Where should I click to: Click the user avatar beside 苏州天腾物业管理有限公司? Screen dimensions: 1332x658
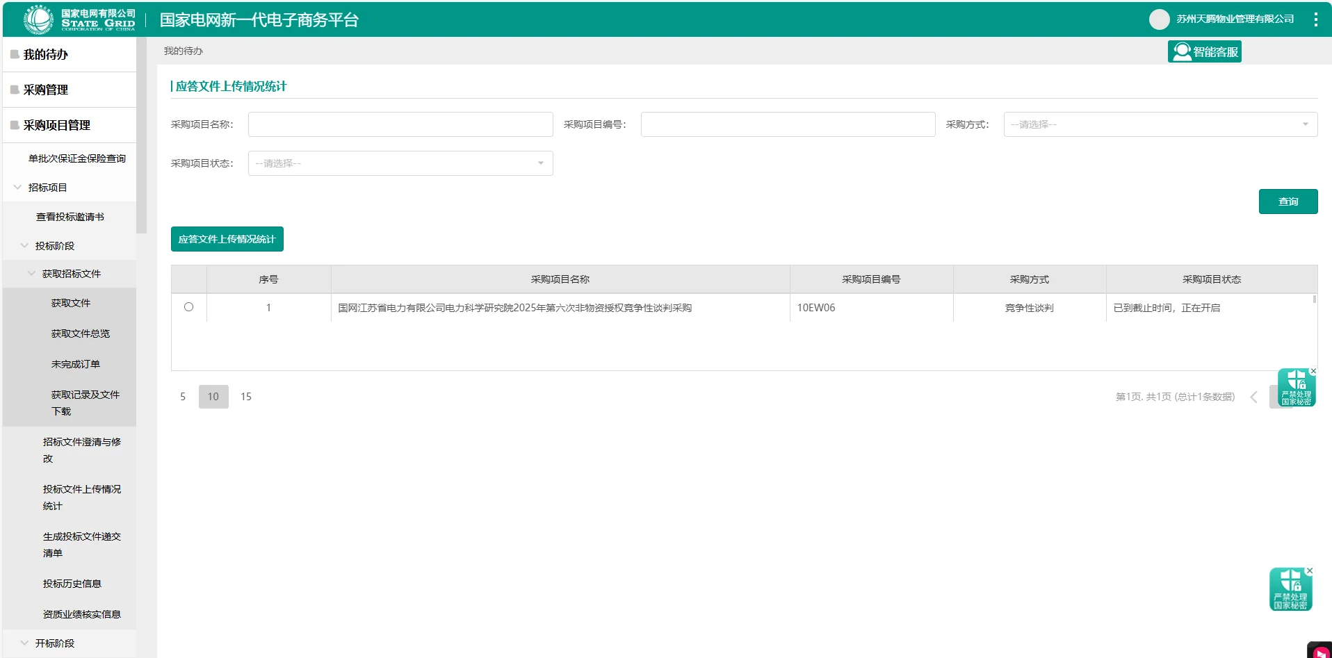(1159, 19)
